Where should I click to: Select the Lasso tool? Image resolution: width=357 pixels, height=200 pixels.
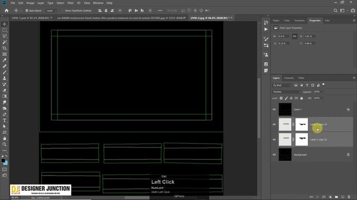pyautogui.click(x=4, y=36)
